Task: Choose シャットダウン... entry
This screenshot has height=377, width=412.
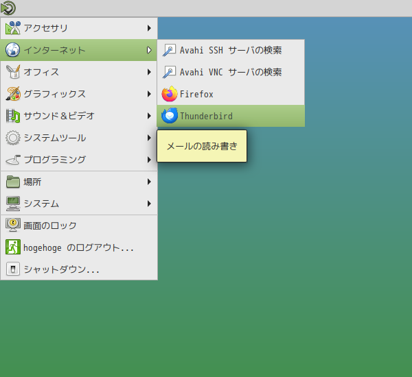Action: [79, 269]
